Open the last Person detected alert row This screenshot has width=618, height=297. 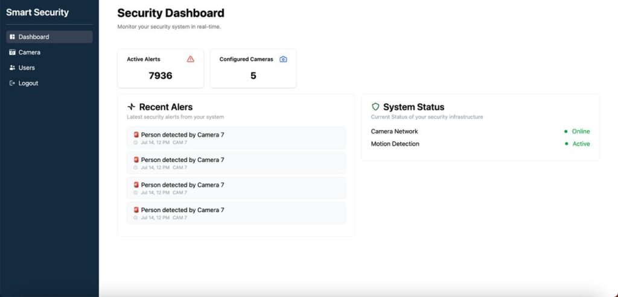point(236,213)
